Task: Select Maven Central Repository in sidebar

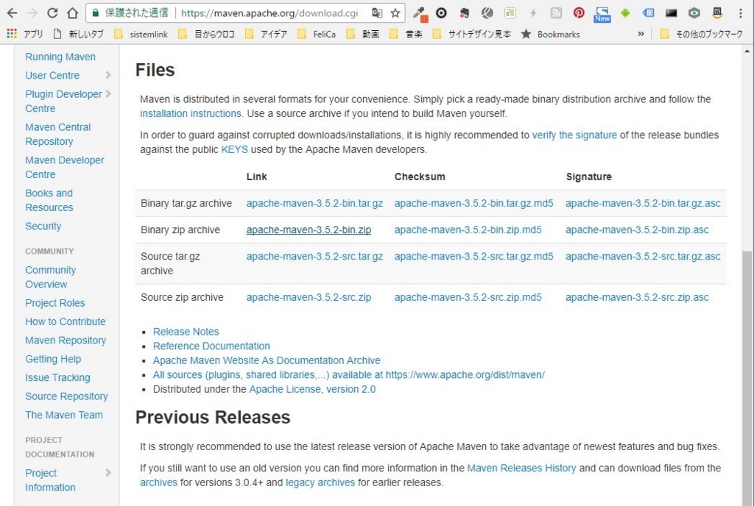Action: pos(57,135)
